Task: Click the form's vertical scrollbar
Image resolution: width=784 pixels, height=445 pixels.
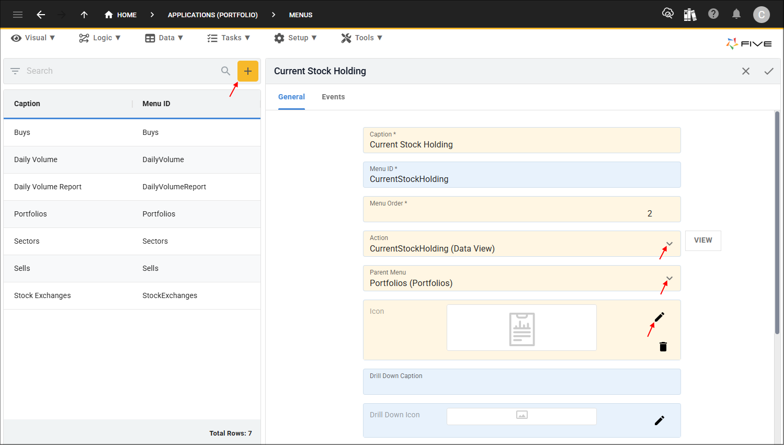Action: tap(777, 222)
